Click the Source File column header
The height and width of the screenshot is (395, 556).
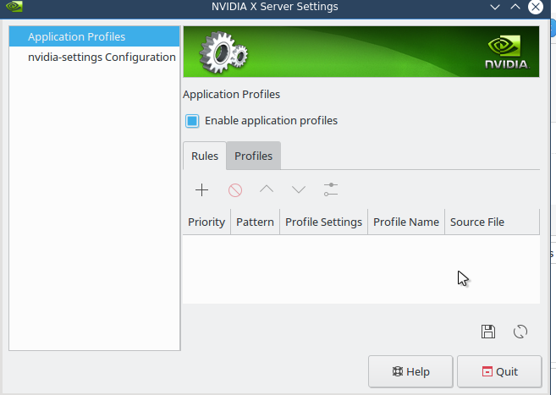(x=477, y=222)
